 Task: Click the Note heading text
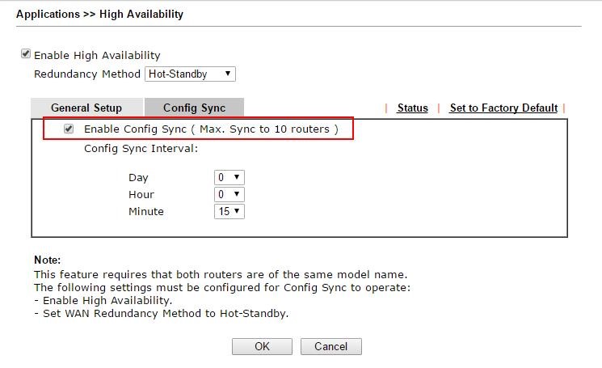click(x=47, y=260)
